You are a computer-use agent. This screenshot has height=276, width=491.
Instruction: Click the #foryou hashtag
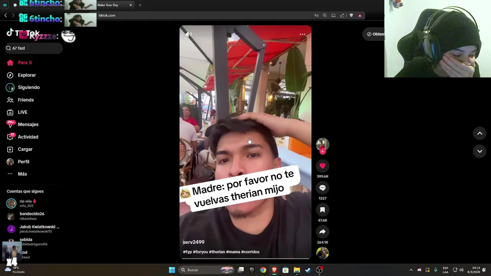[x=200, y=252]
